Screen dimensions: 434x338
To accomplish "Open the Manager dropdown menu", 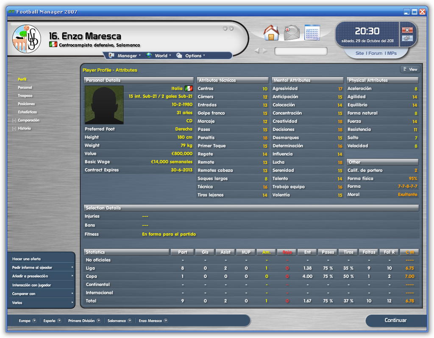I will coord(125,55).
